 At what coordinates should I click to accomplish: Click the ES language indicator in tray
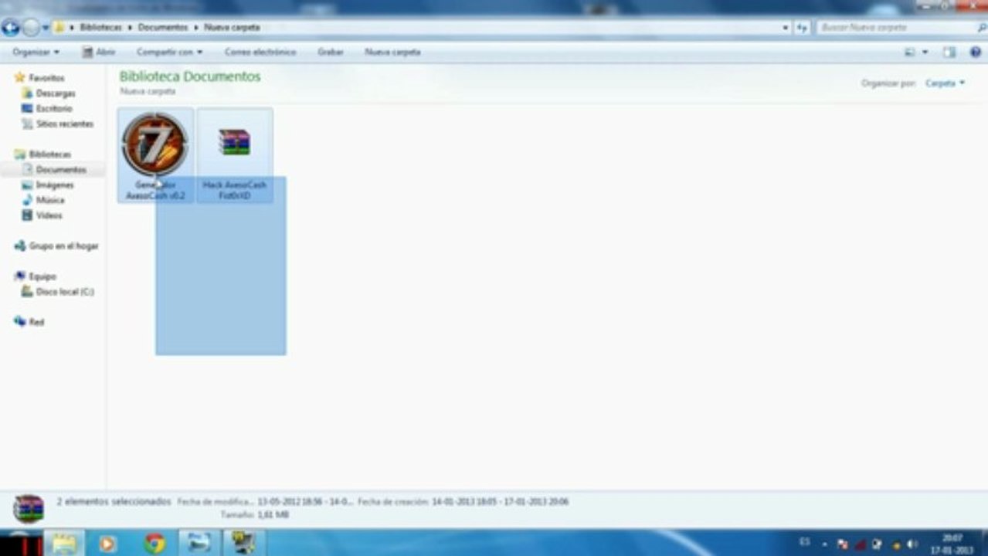point(804,544)
